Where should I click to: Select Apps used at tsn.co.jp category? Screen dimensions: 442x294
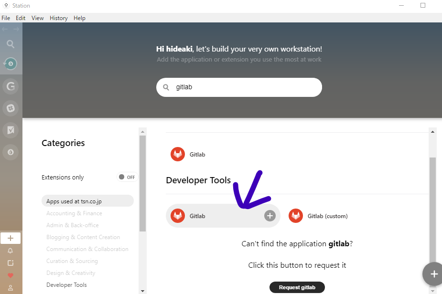[87, 201]
